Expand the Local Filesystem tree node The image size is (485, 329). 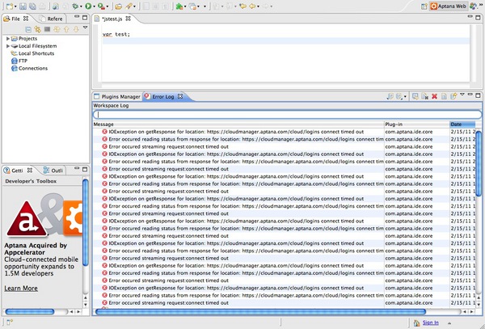click(8, 46)
